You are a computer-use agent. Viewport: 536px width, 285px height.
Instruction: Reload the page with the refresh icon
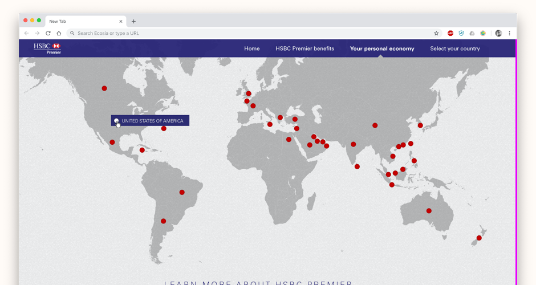coord(48,33)
